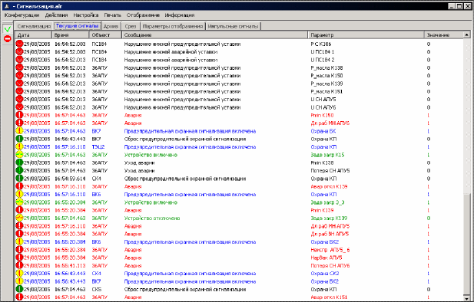Open the Параметры отображения tab
The height and width of the screenshot is (302, 474).
point(173,26)
